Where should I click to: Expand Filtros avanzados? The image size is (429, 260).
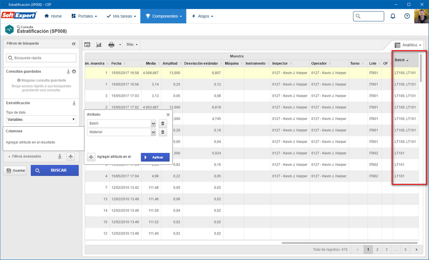click(25, 156)
